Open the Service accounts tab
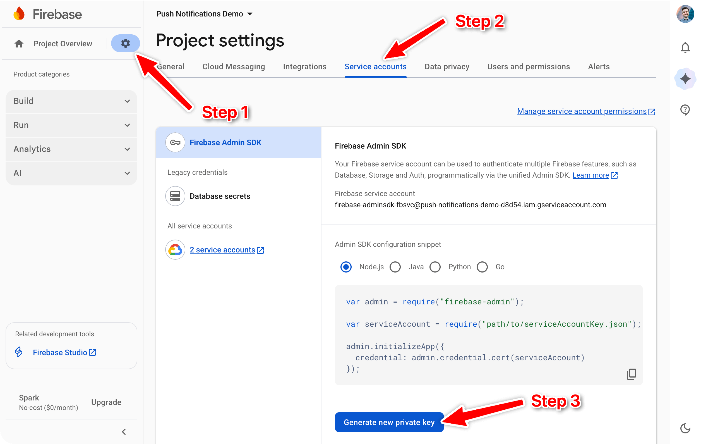 click(376, 67)
